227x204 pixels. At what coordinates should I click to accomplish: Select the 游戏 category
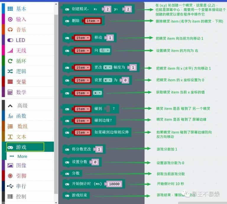tap(25, 147)
